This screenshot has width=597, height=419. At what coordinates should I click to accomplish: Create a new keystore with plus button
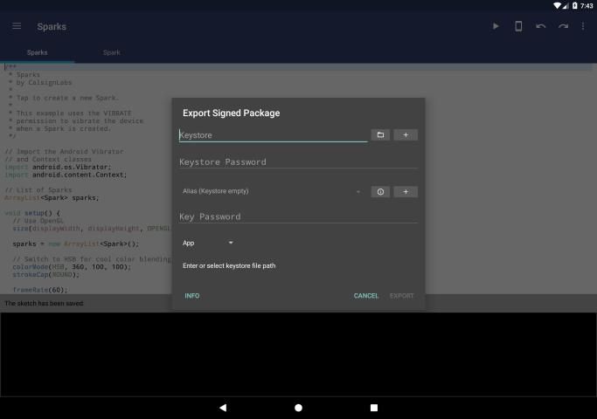click(x=406, y=135)
